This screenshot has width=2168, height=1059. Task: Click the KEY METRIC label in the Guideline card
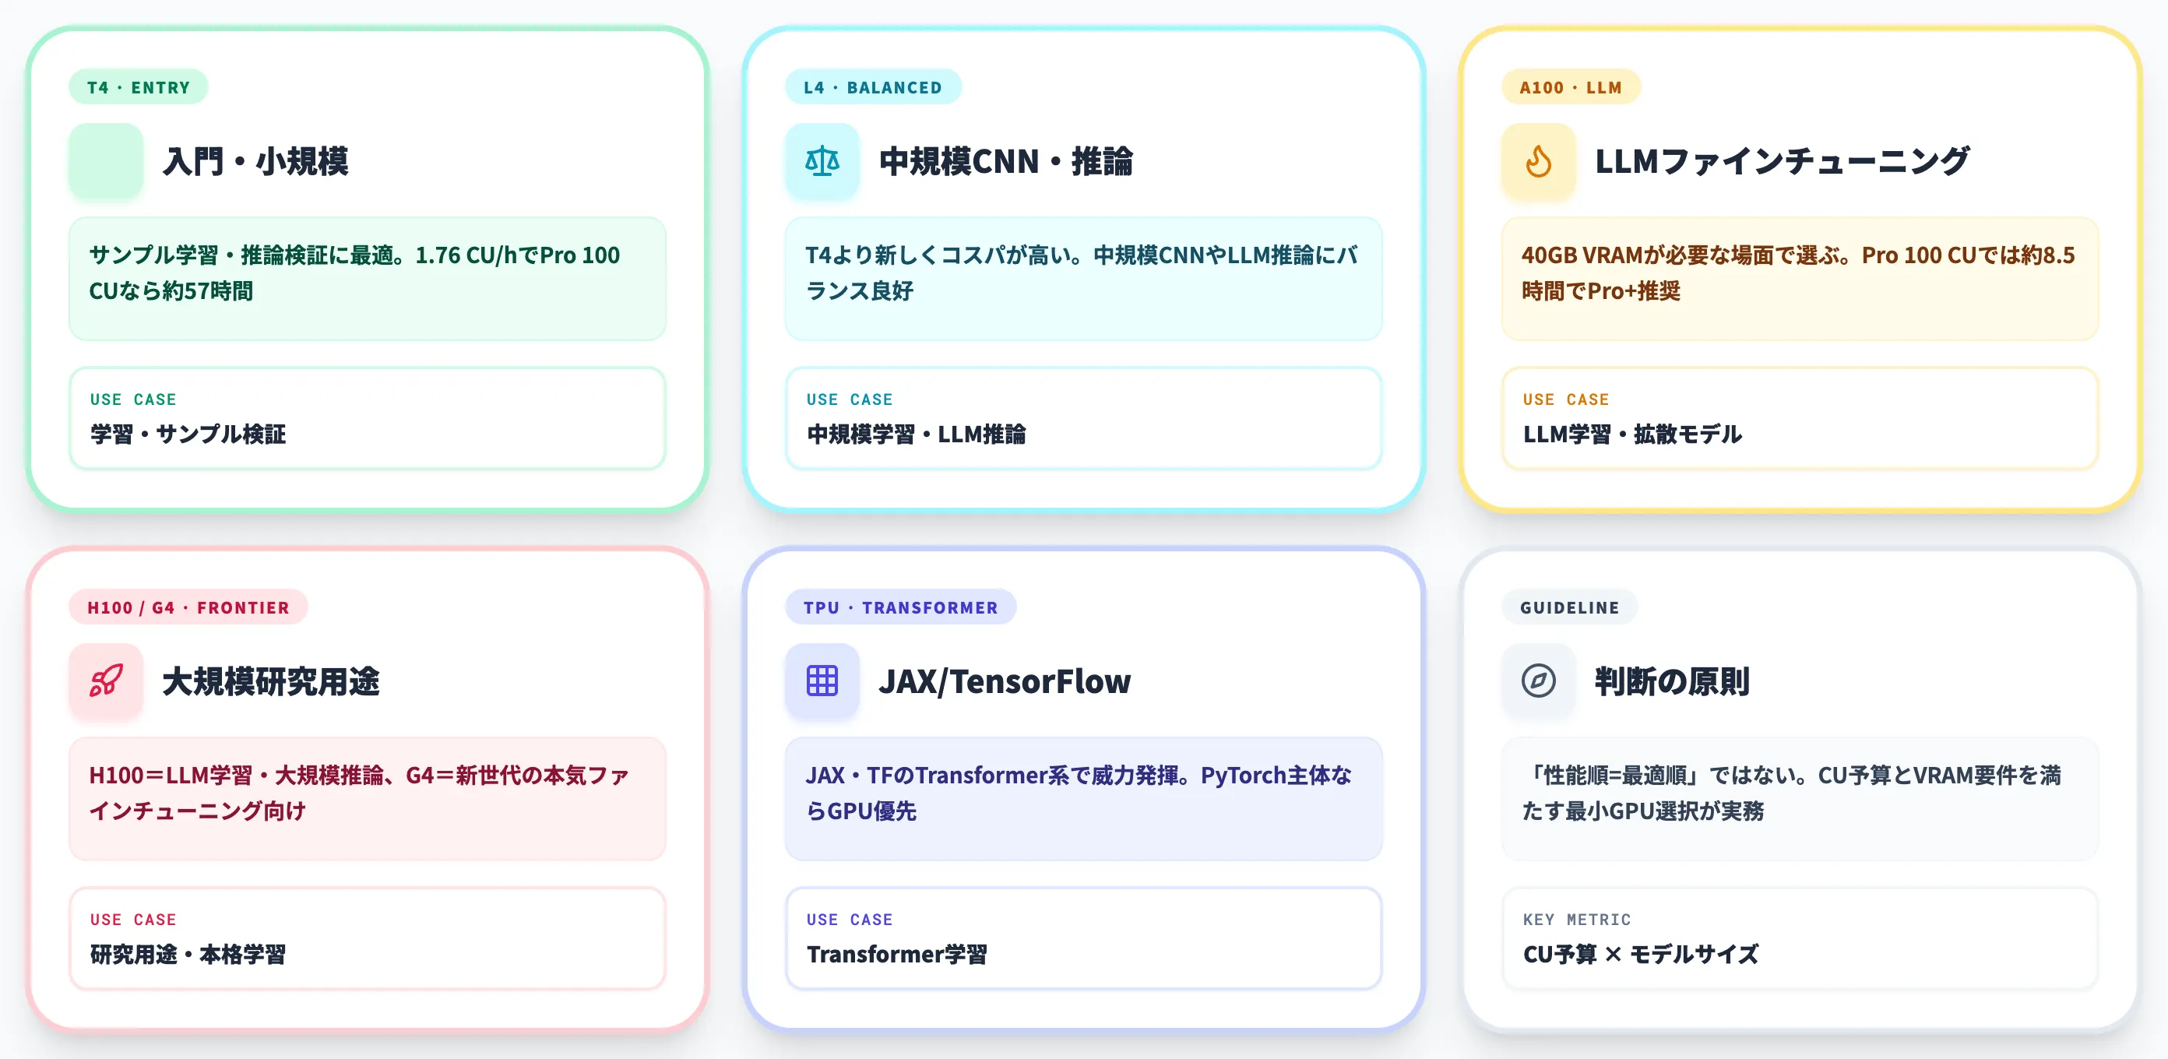coord(1576,920)
